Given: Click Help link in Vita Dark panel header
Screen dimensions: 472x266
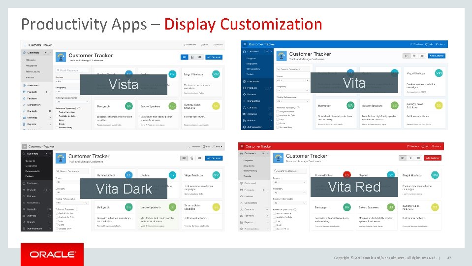Looking at the screenshot, I should 207,146.
